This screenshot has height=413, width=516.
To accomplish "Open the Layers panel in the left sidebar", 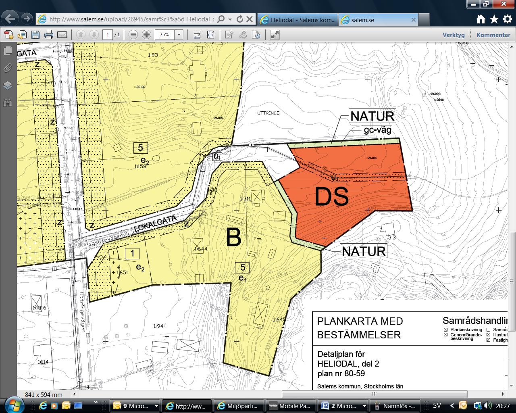I will (x=8, y=85).
